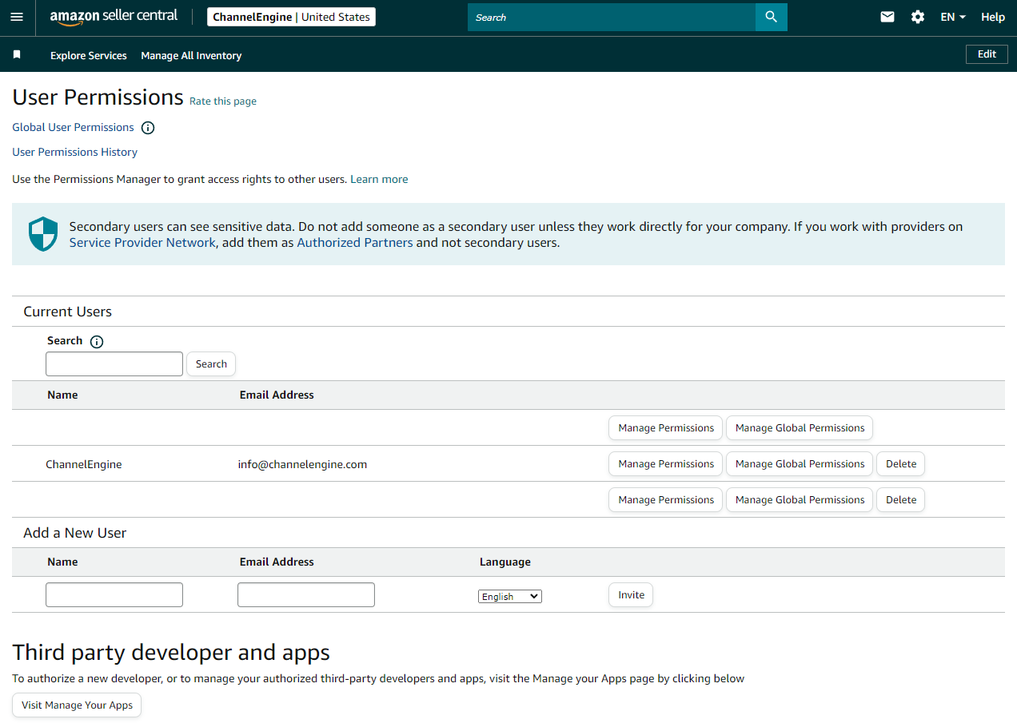
Task: Click info icon beside Global User Permissions
Action: [x=148, y=128]
